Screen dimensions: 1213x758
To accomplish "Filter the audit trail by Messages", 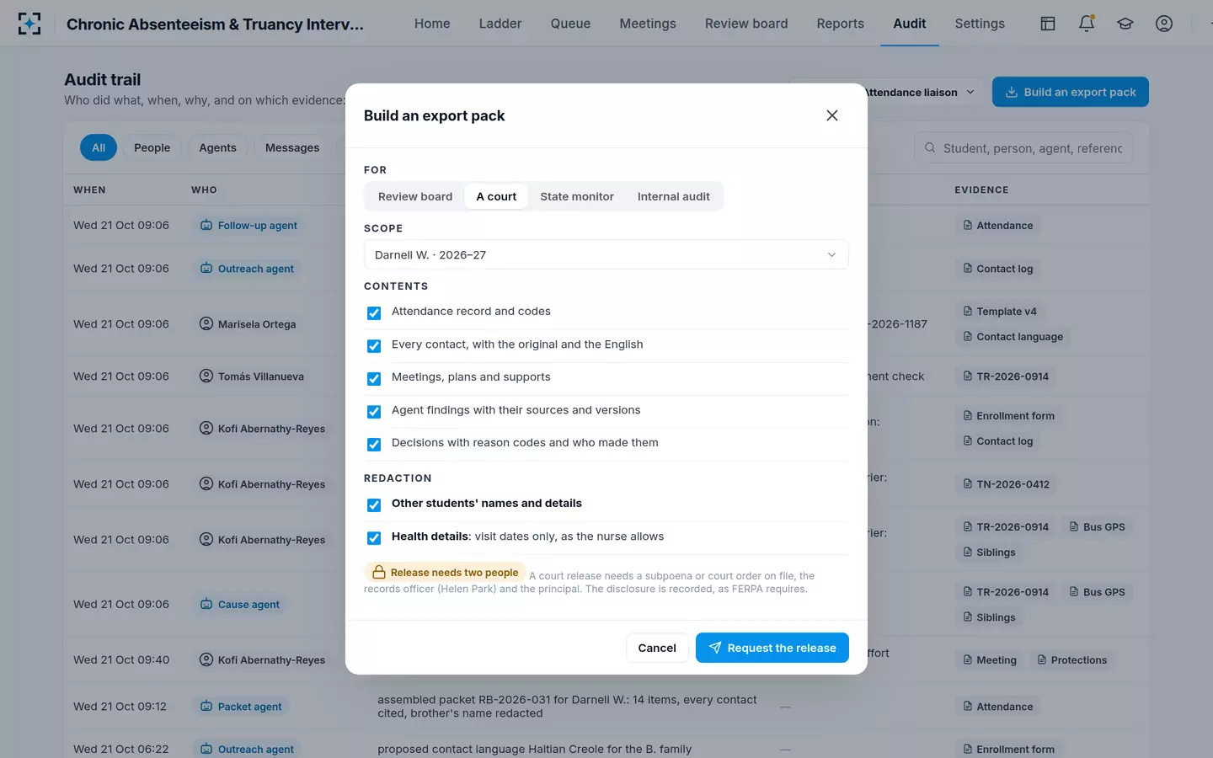I will [292, 147].
